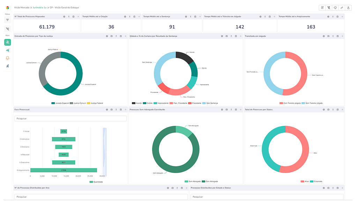Snapshot the Qtdade e % da Carteira chart

(227, 36)
